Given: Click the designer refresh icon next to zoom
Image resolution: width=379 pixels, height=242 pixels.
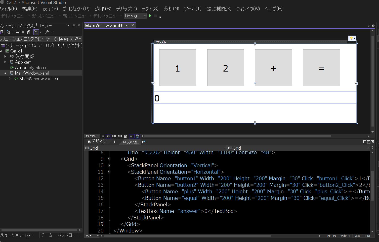Looking at the screenshot, I should pos(103,136).
